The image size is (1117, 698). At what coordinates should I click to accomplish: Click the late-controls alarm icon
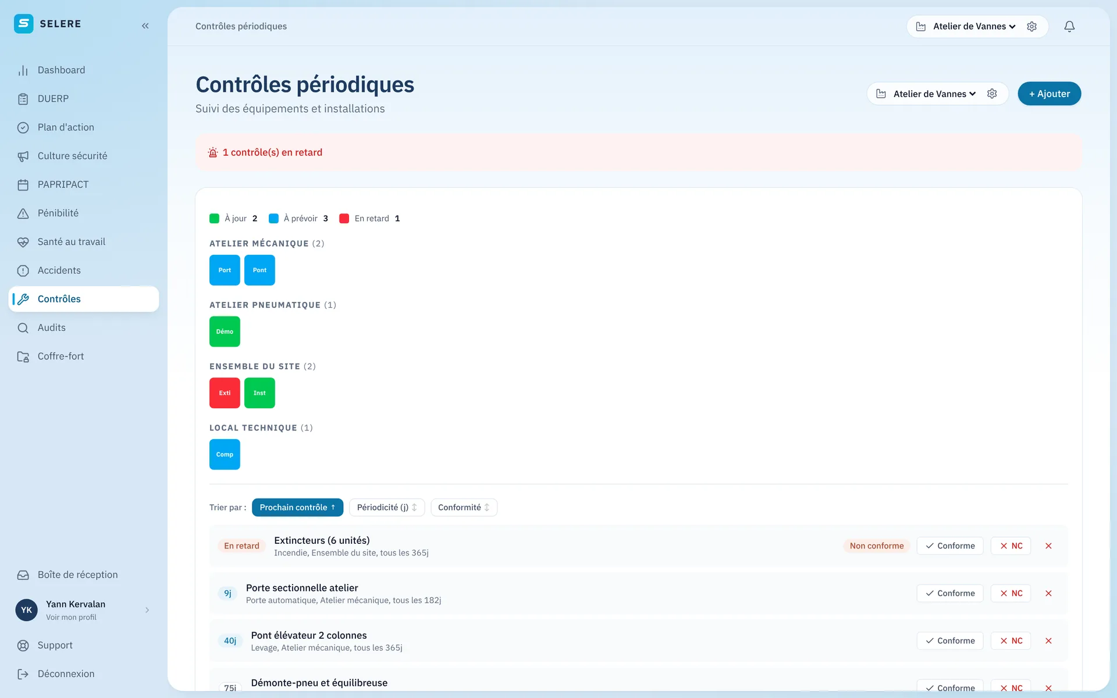point(213,152)
